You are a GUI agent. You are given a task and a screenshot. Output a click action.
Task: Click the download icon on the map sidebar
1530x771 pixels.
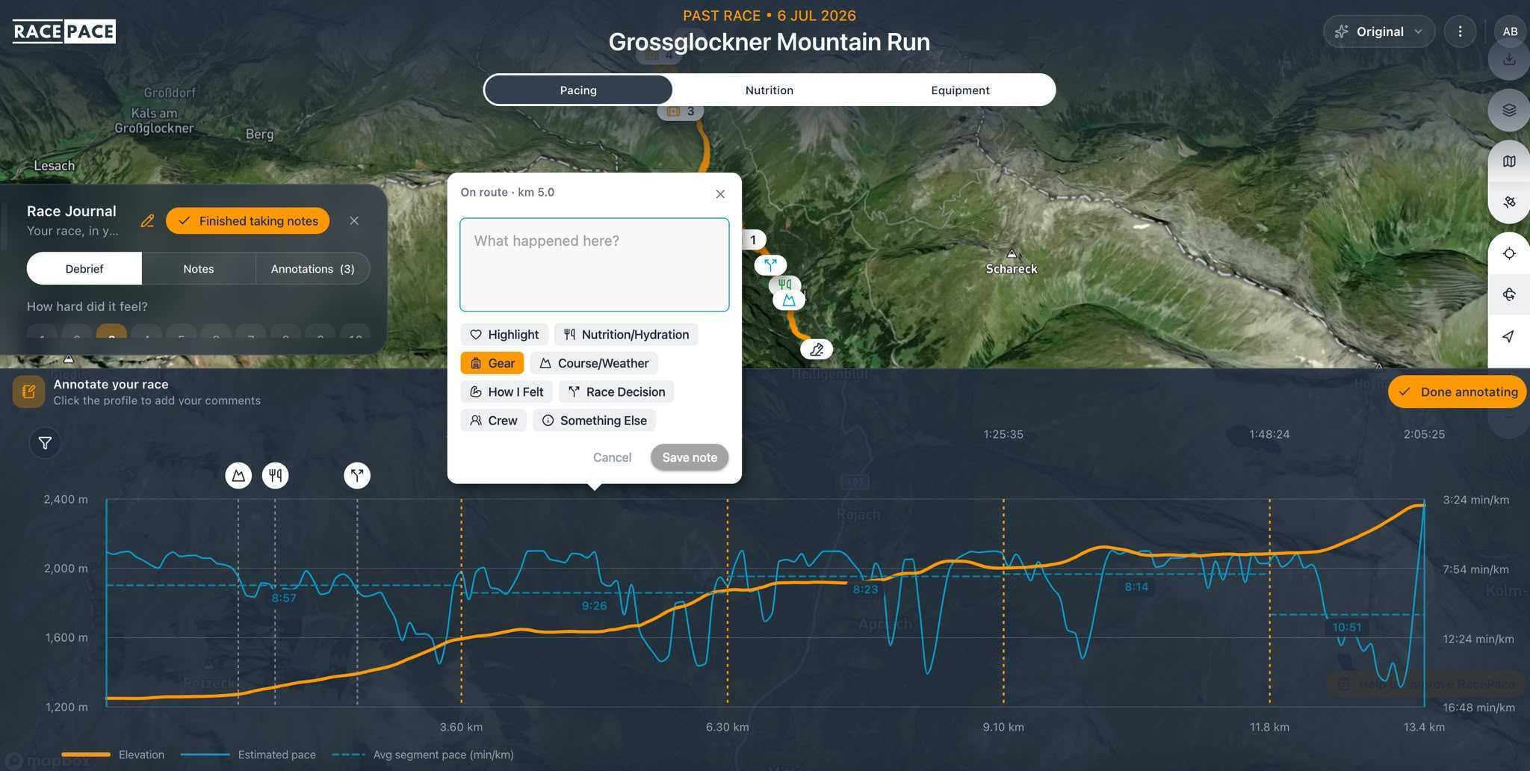(x=1509, y=60)
